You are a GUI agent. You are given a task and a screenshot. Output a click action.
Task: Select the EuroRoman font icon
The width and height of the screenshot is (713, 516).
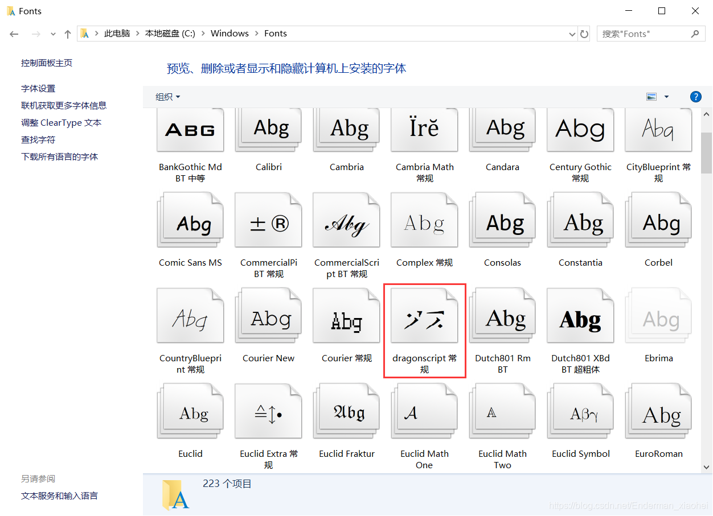click(658, 411)
